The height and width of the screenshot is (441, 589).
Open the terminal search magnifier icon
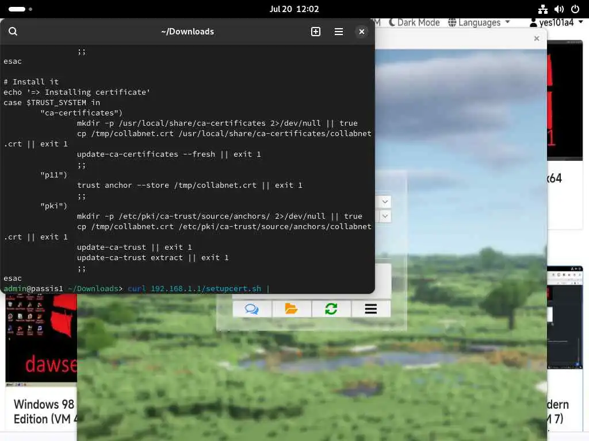tap(13, 32)
